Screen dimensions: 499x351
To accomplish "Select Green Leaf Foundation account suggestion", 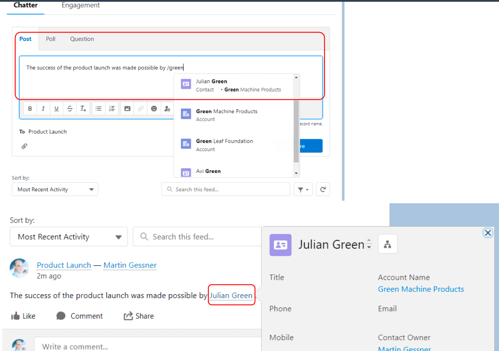I will tap(225, 145).
